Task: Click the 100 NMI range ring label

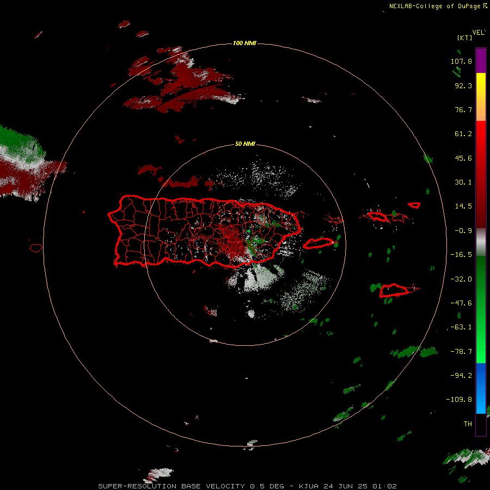Action: click(x=244, y=43)
